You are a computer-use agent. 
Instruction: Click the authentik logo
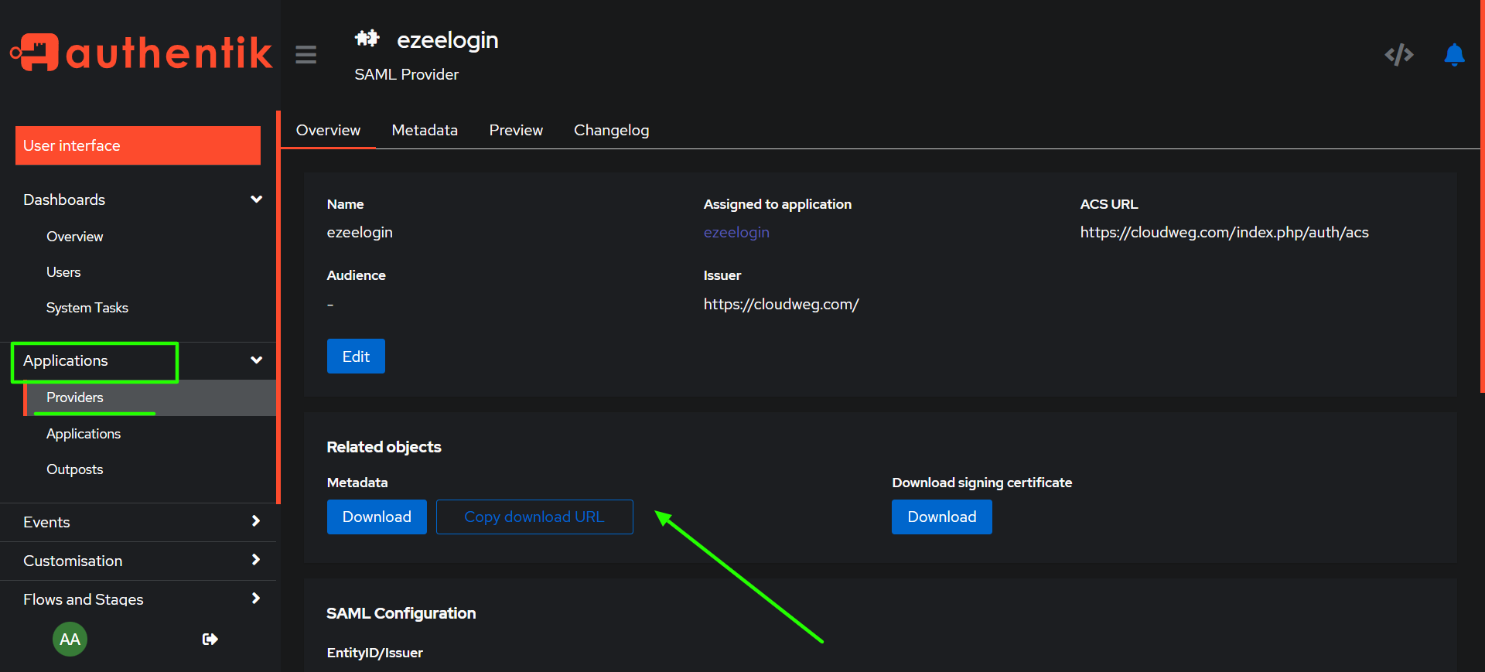tap(141, 53)
